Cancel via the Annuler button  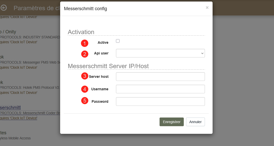[195, 122]
